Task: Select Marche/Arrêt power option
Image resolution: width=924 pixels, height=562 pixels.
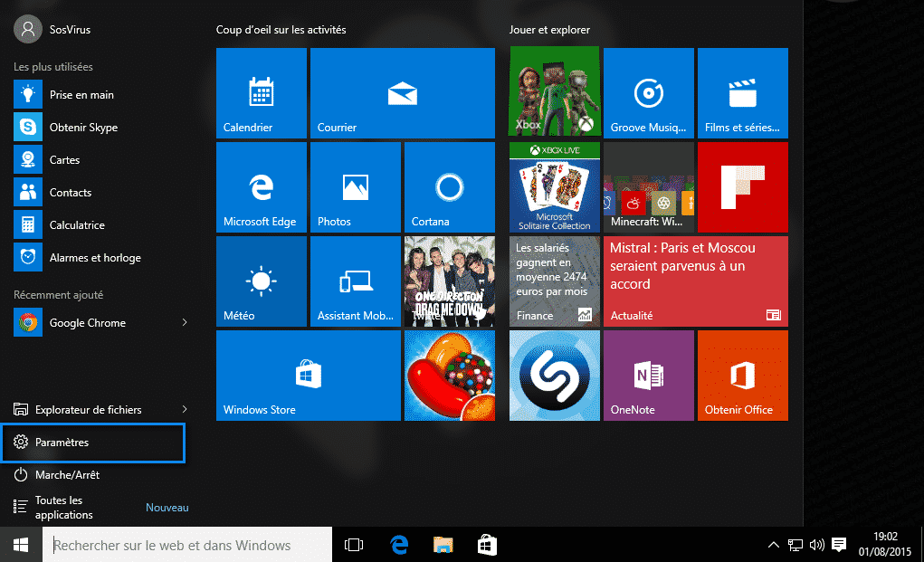Action: click(x=67, y=475)
